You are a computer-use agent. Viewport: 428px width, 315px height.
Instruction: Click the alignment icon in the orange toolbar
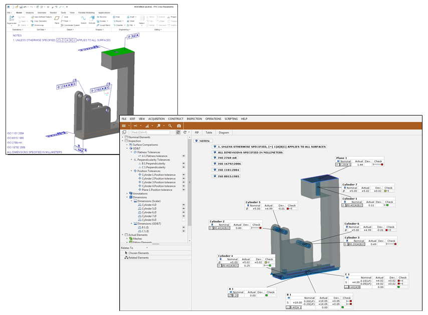135,126
